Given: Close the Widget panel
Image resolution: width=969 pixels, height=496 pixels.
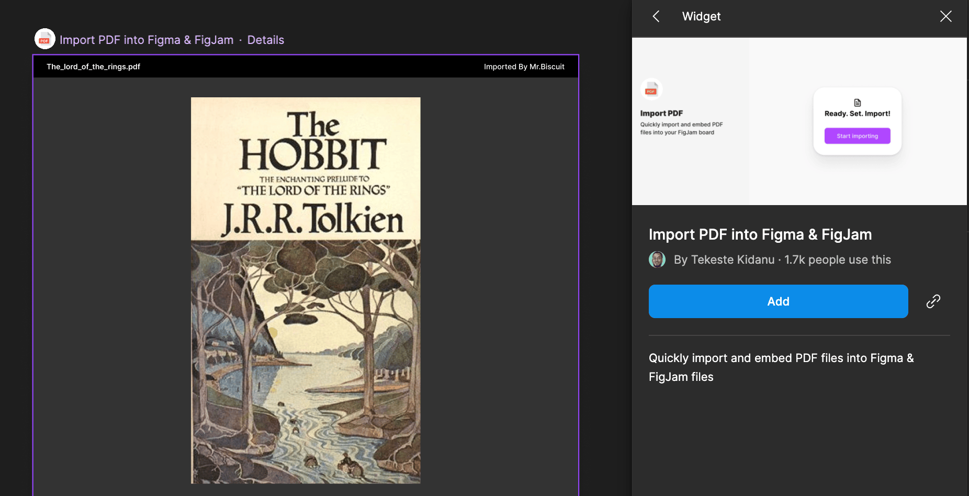Looking at the screenshot, I should point(945,16).
